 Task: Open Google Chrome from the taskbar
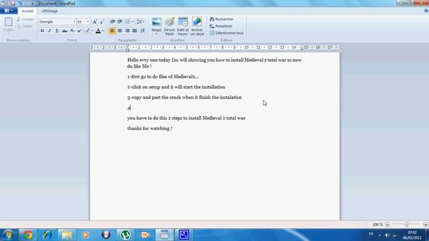click(27, 235)
